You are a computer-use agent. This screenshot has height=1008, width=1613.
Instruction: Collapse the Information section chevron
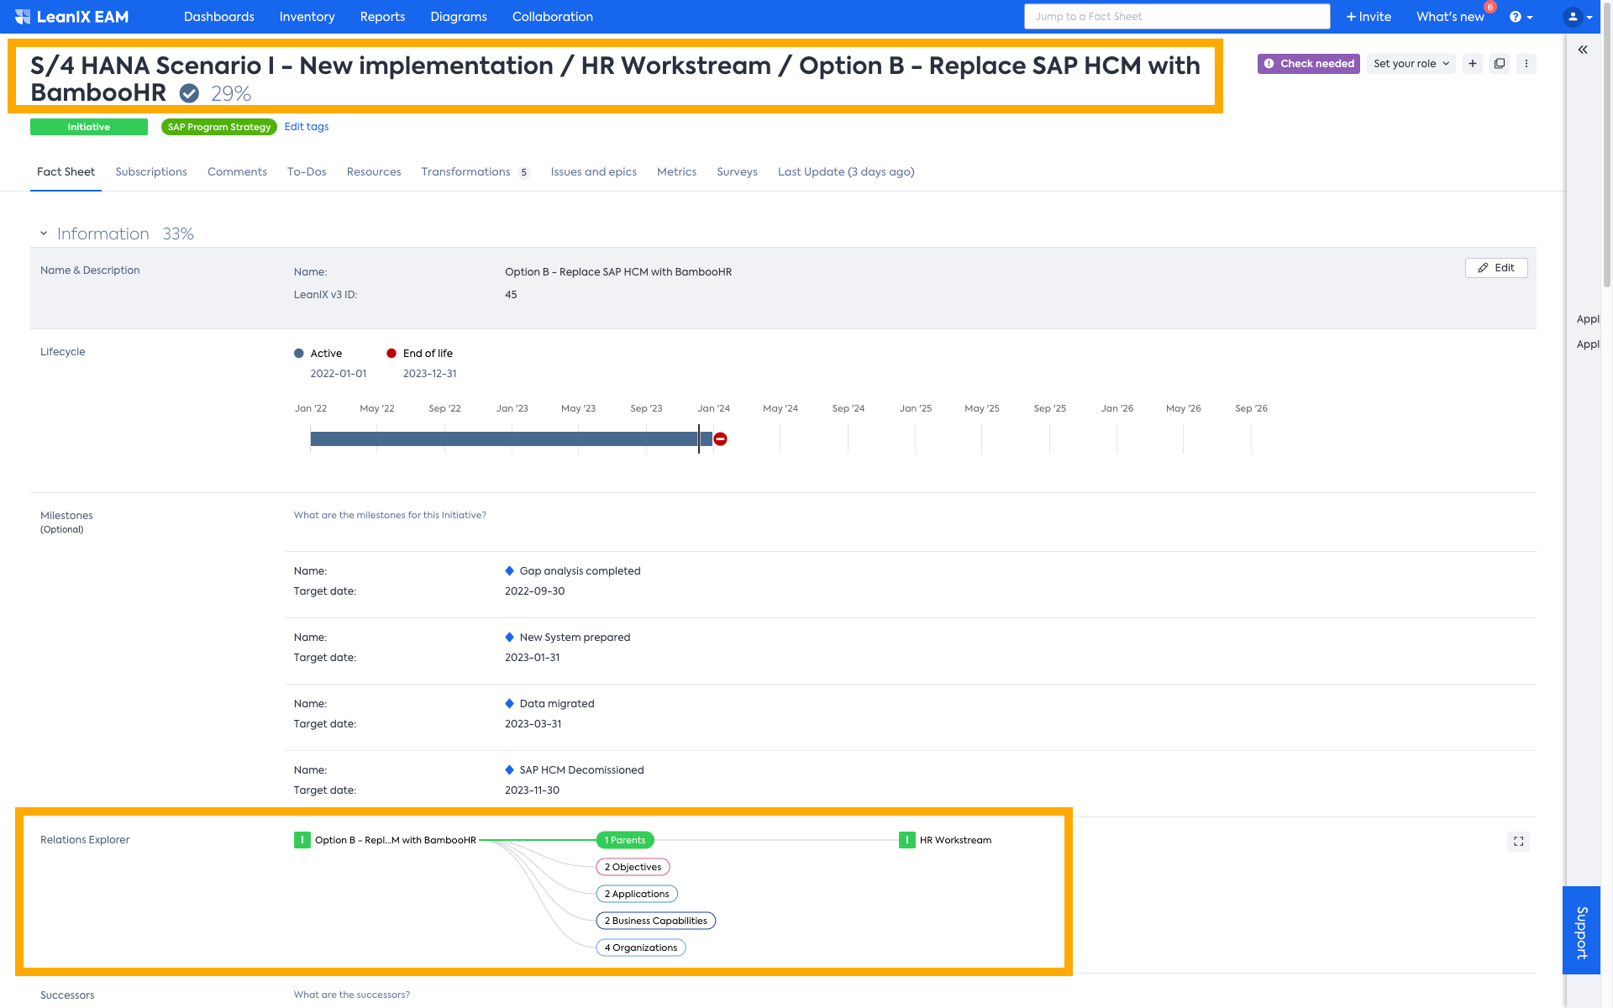point(44,234)
